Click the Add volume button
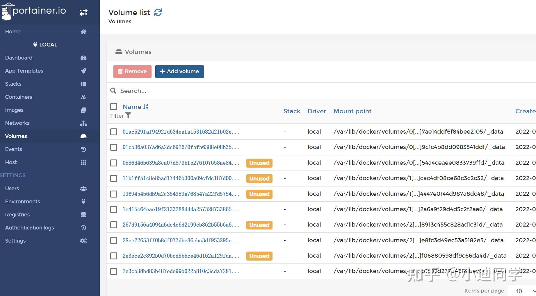This screenshot has height=296, width=536. point(179,71)
